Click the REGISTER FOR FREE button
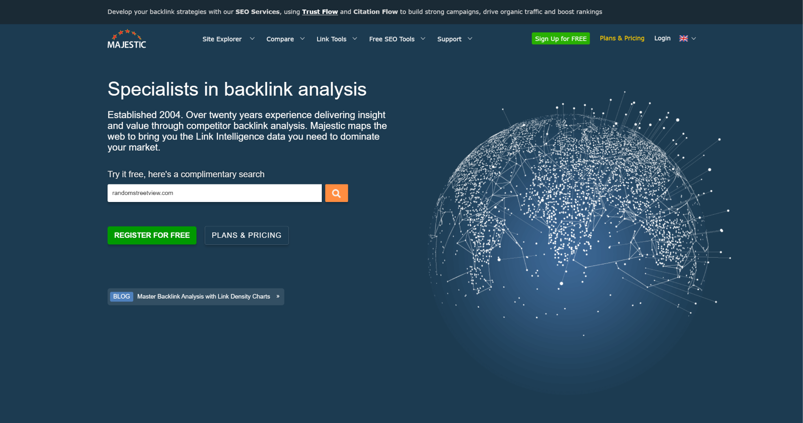The image size is (803, 423). pyautogui.click(x=152, y=235)
